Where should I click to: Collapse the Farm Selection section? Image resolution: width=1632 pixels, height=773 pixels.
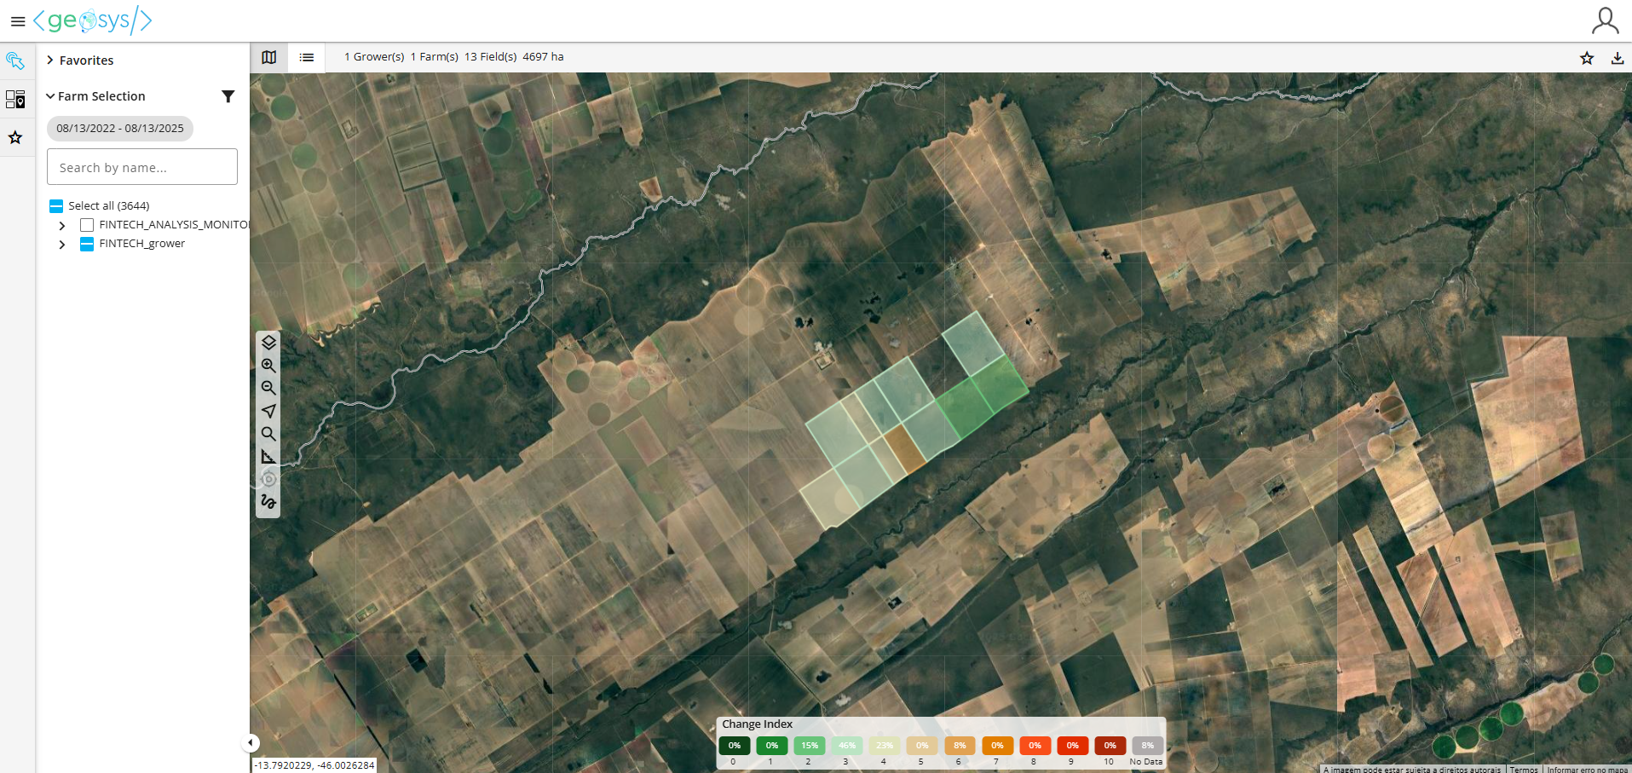pos(50,96)
